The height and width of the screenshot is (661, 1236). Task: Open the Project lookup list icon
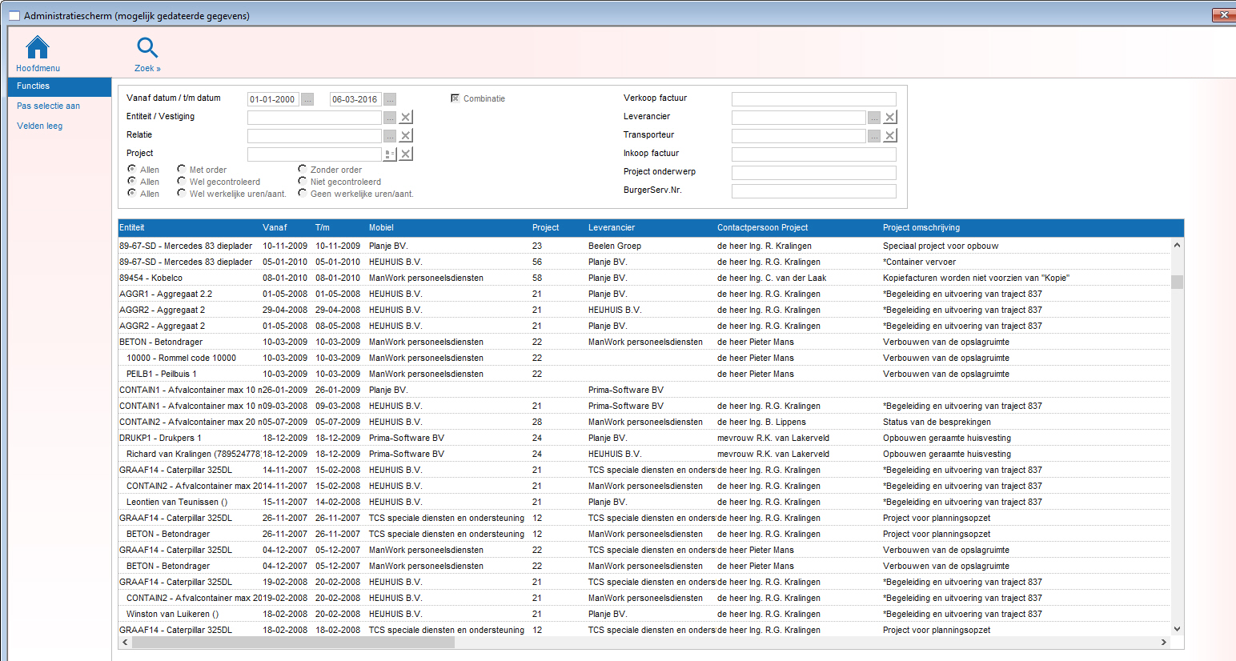coord(390,154)
